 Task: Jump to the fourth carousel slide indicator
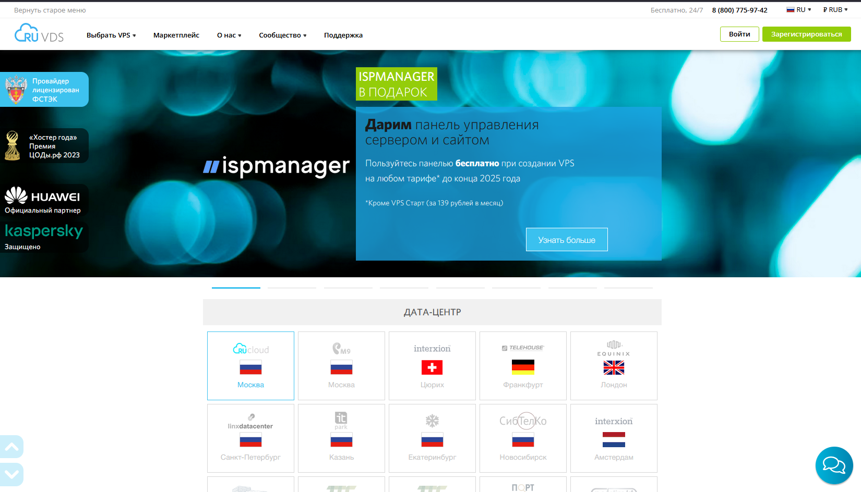pyautogui.click(x=404, y=288)
